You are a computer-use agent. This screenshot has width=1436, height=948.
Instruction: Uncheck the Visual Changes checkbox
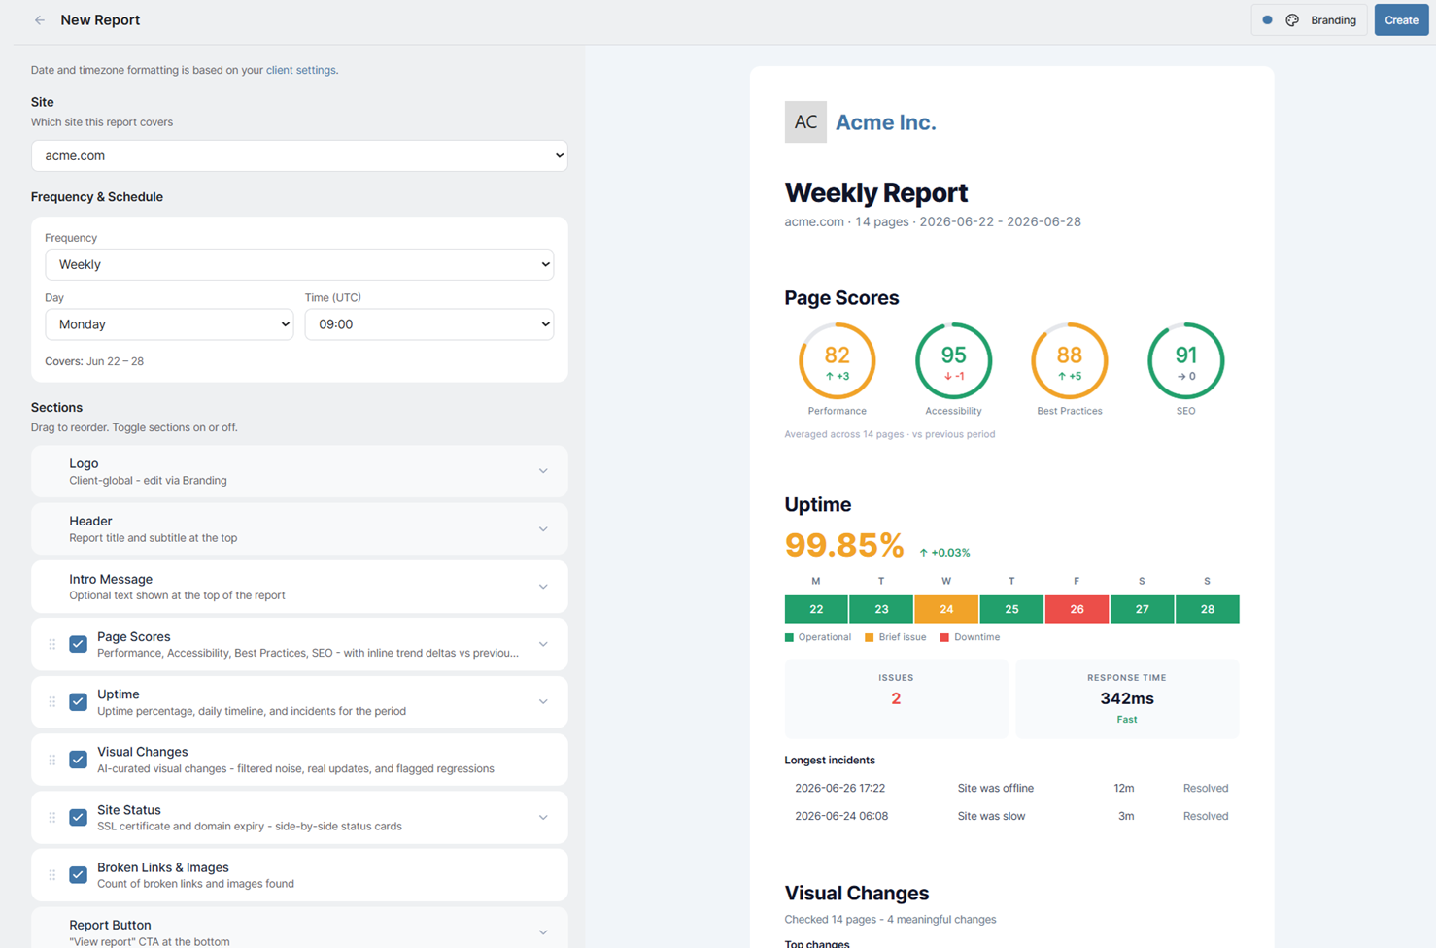tap(79, 760)
